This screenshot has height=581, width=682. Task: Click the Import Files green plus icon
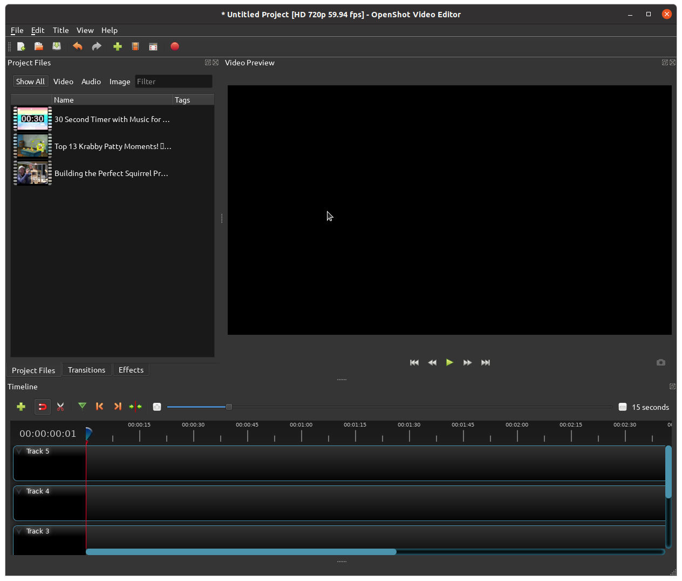[118, 46]
